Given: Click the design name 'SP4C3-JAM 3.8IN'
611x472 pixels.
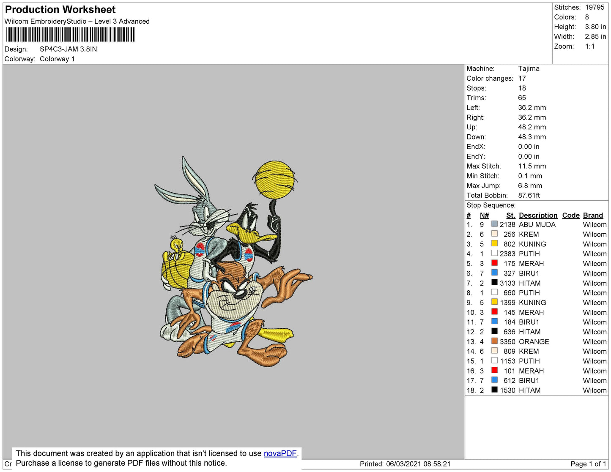Looking at the screenshot, I should pos(68,49).
